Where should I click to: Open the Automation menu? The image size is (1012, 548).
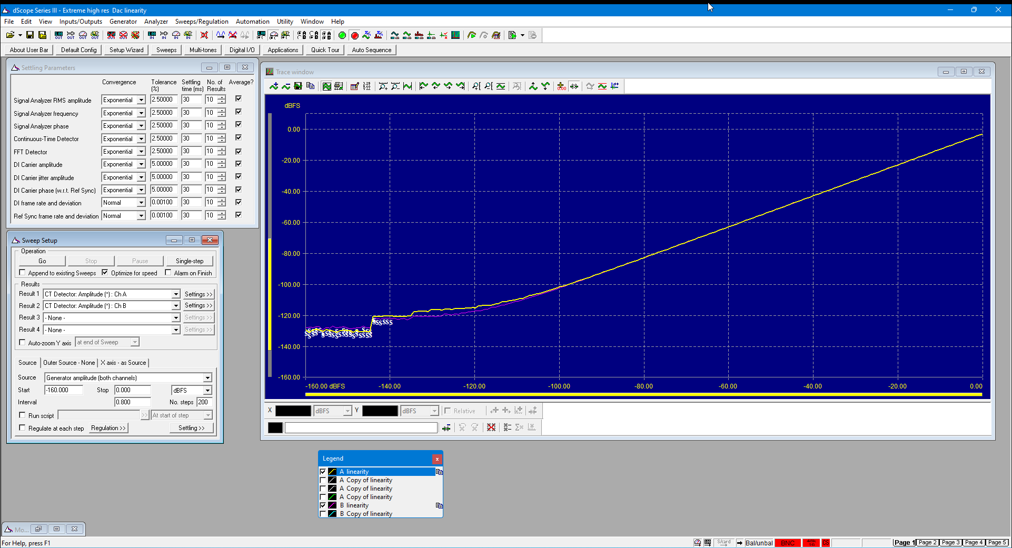(253, 22)
